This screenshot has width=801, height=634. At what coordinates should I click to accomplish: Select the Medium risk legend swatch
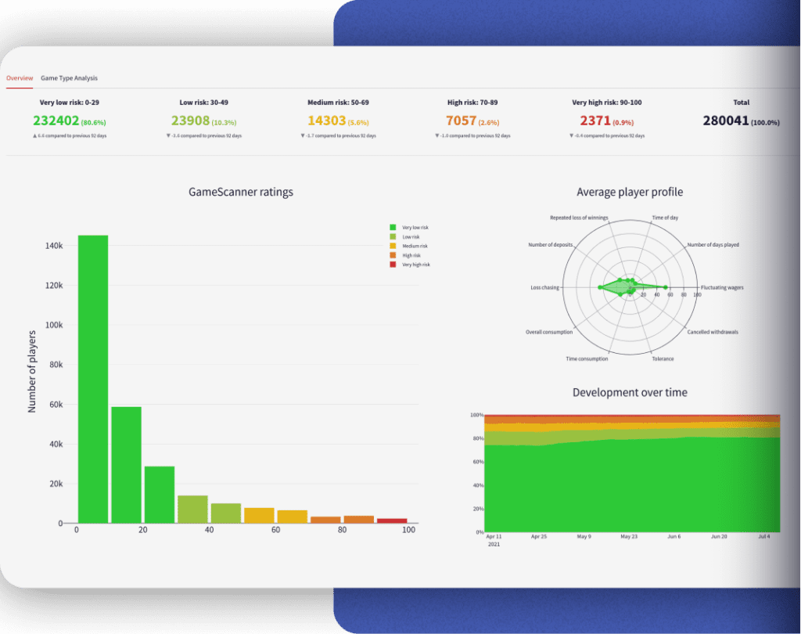[x=393, y=246]
